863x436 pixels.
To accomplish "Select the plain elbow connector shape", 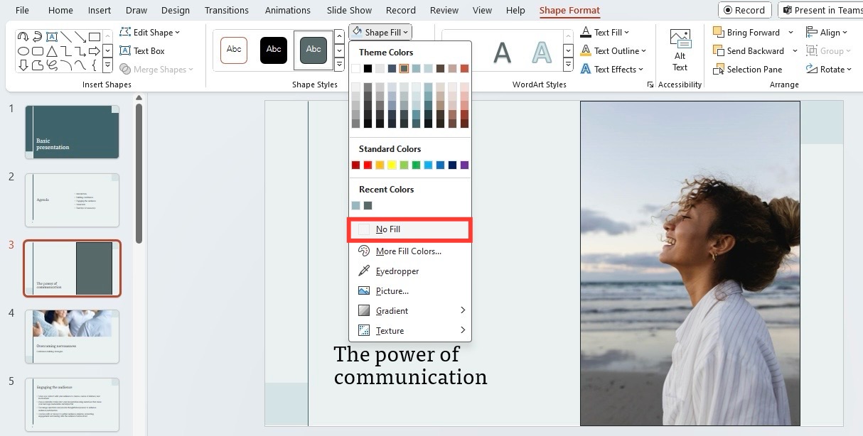I will click(x=66, y=51).
